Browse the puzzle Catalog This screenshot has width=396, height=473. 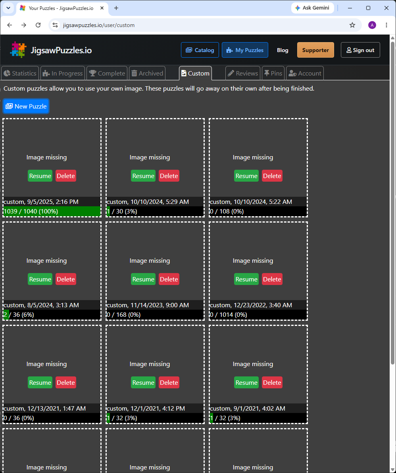tap(200, 50)
